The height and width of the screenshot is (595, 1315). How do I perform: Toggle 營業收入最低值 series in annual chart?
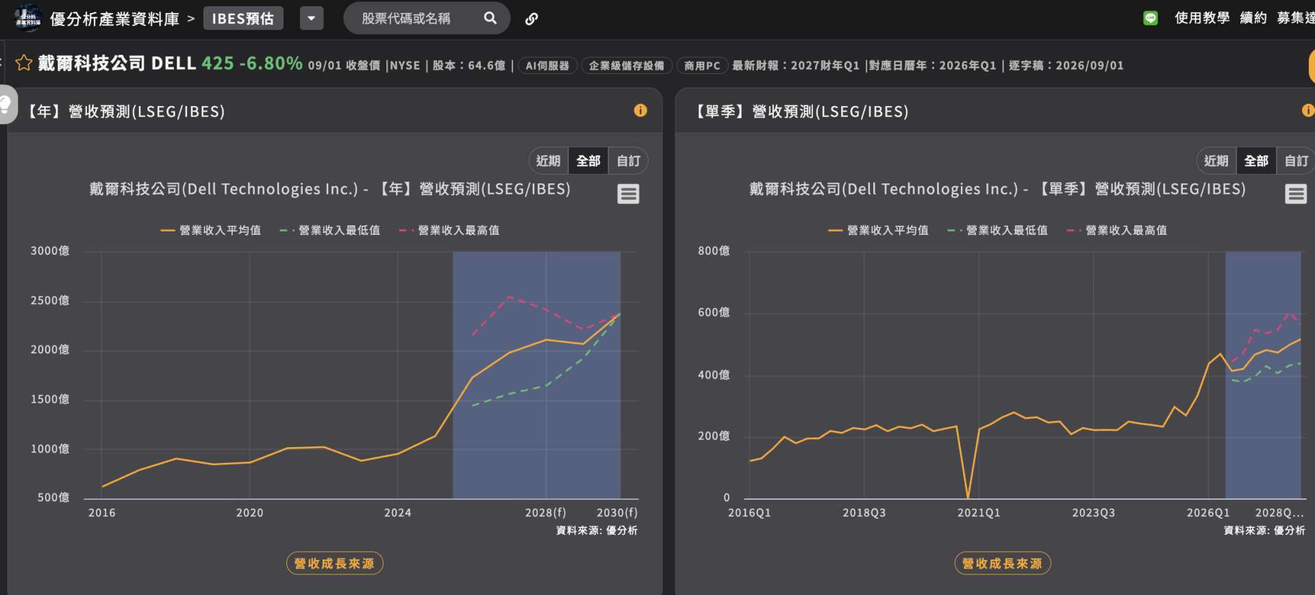click(330, 231)
